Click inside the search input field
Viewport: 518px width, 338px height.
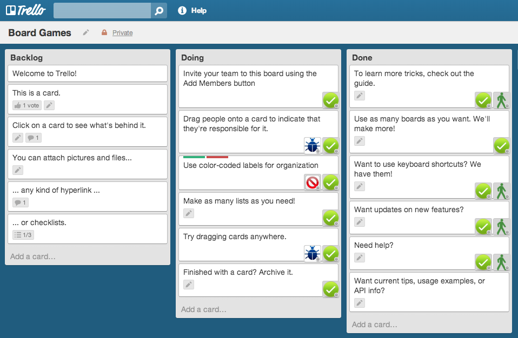click(x=100, y=10)
